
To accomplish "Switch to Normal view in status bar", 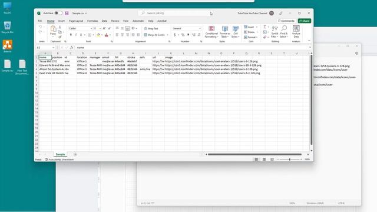I will 256,160.
